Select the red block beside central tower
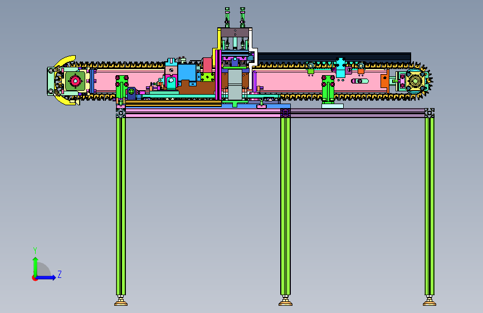 [207, 65]
